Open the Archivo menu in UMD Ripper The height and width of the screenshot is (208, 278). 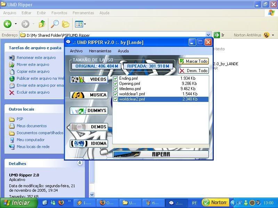pyautogui.click(x=76, y=51)
